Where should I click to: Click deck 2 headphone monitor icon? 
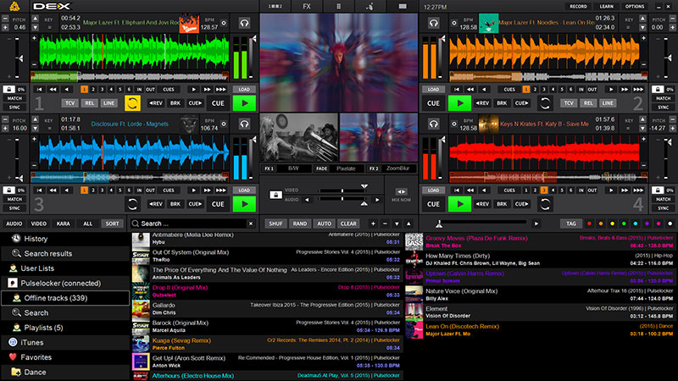coord(433,24)
